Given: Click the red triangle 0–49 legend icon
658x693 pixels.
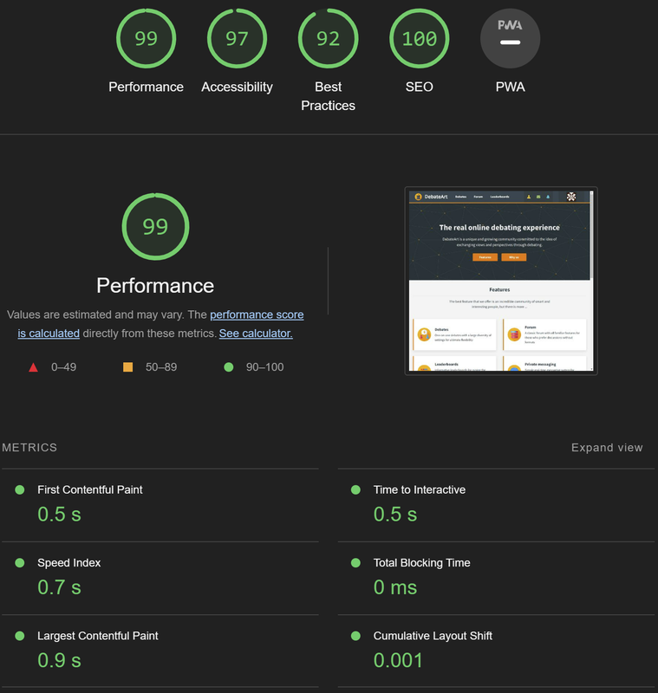Looking at the screenshot, I should click(x=33, y=367).
